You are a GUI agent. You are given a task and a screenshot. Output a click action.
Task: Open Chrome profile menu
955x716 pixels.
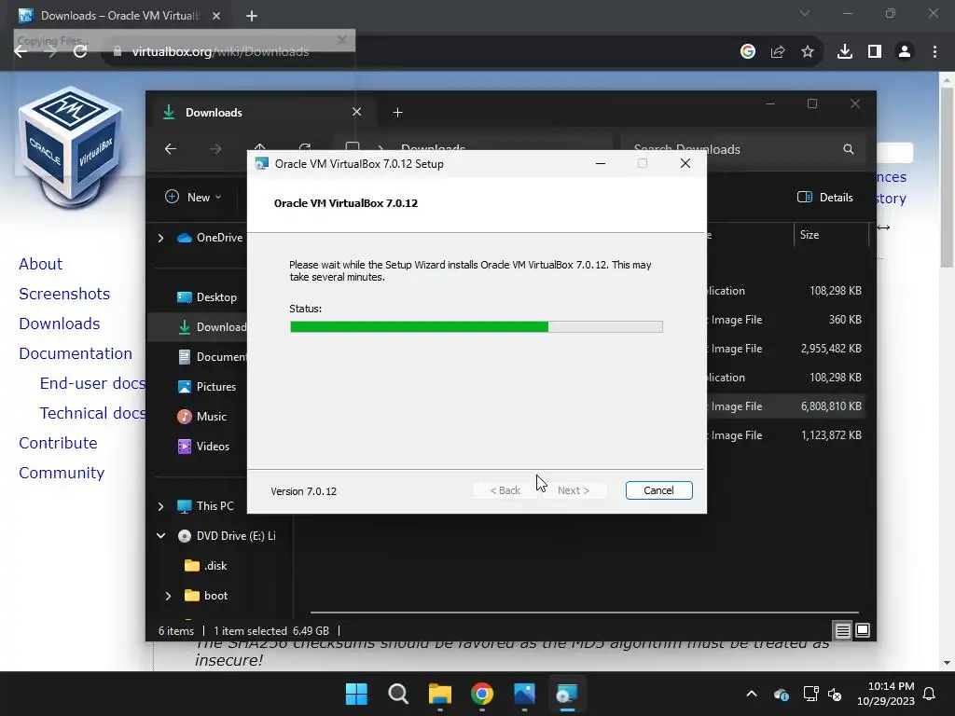(x=905, y=52)
